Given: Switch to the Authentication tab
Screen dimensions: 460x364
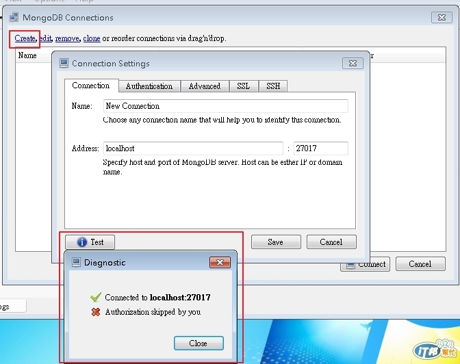Looking at the screenshot, I should coord(149,86).
